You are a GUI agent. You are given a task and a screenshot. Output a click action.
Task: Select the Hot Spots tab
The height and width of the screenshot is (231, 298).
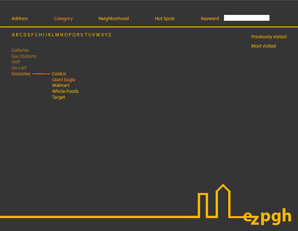[x=164, y=18]
